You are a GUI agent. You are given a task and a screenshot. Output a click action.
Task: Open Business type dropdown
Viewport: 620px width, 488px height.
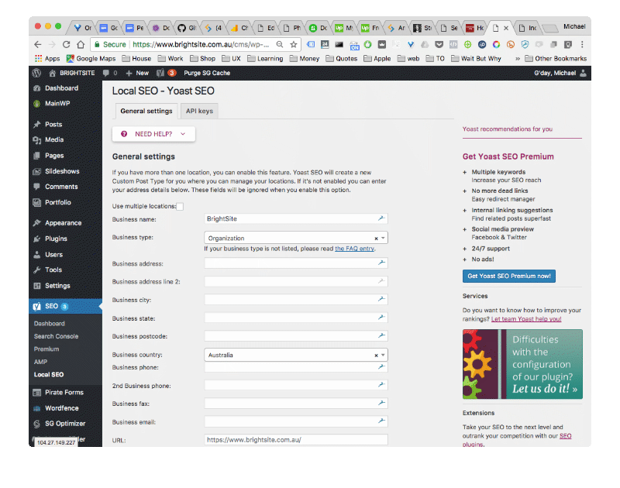(296, 239)
